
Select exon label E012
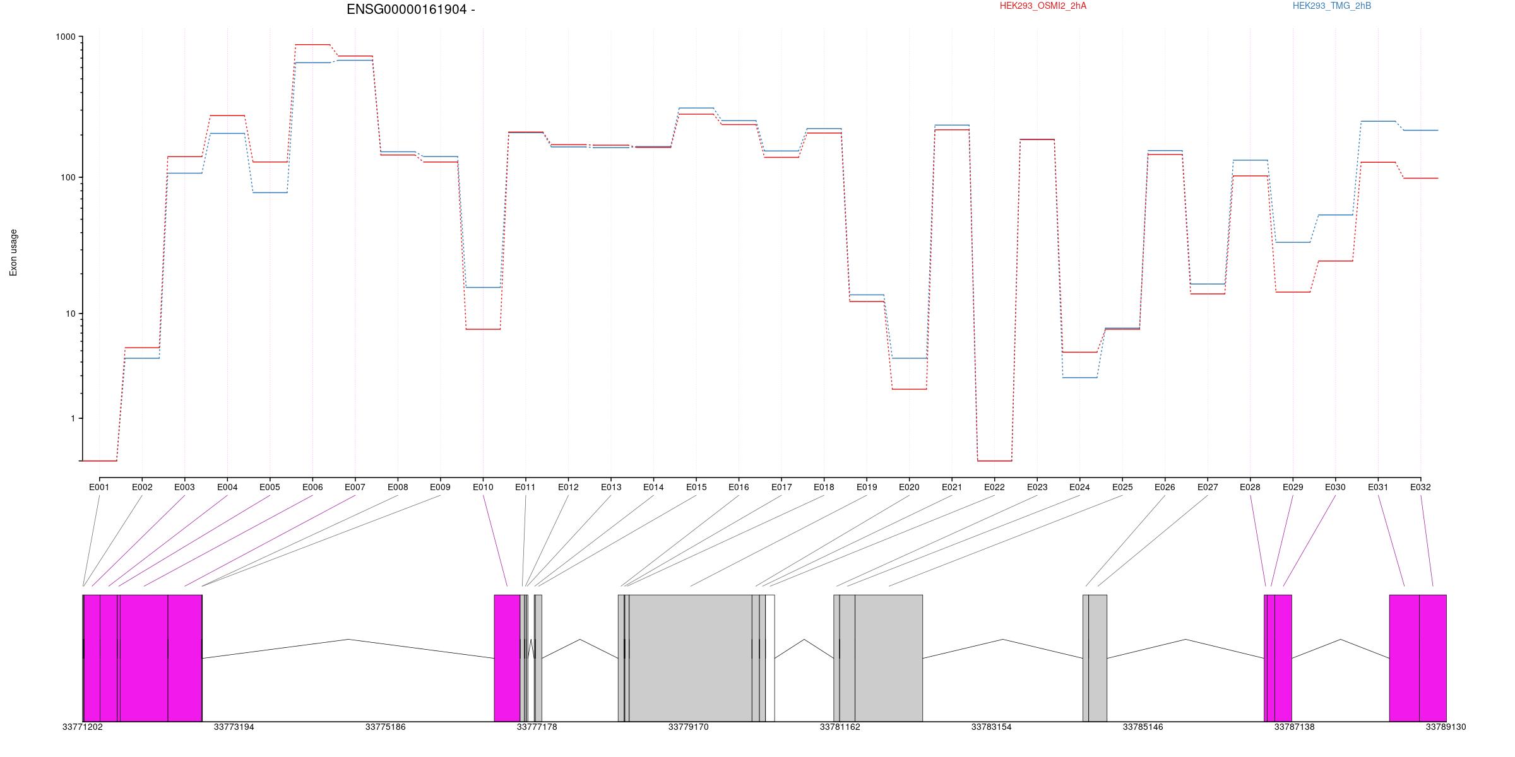pos(568,487)
